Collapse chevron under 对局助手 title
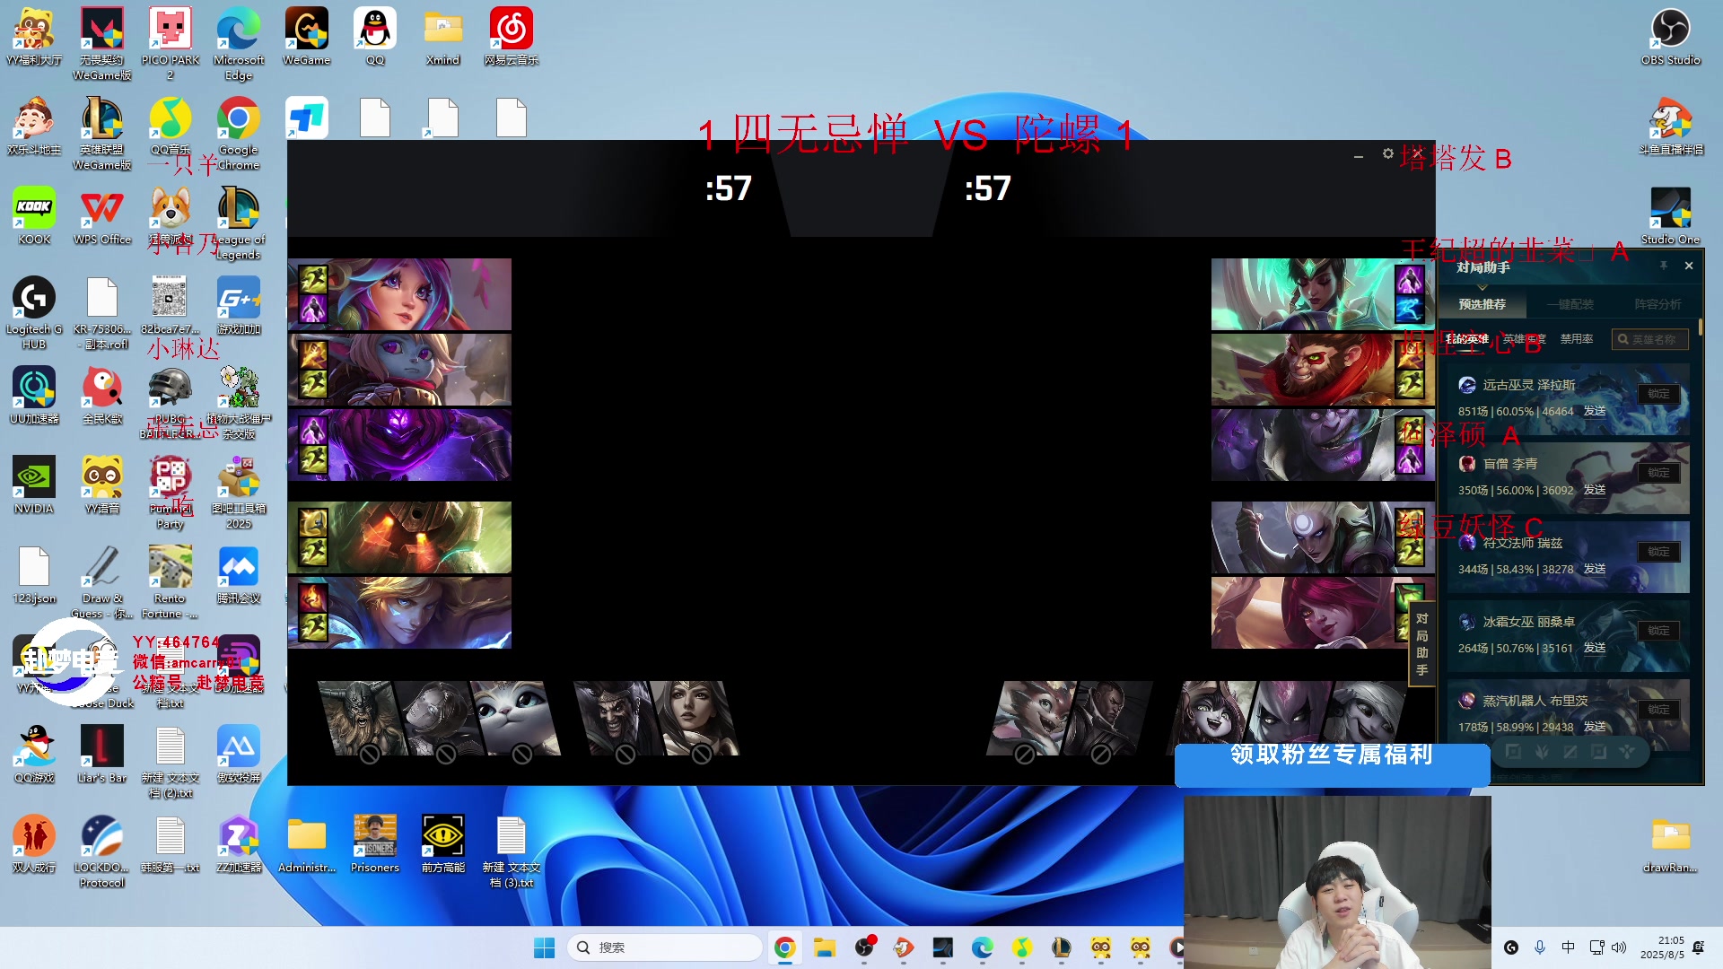 1482,286
